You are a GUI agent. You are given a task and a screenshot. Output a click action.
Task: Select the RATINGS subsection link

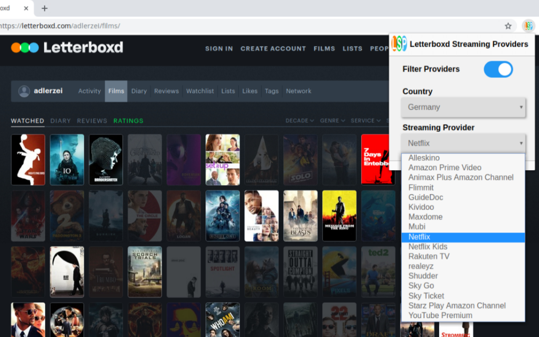pyautogui.click(x=128, y=121)
